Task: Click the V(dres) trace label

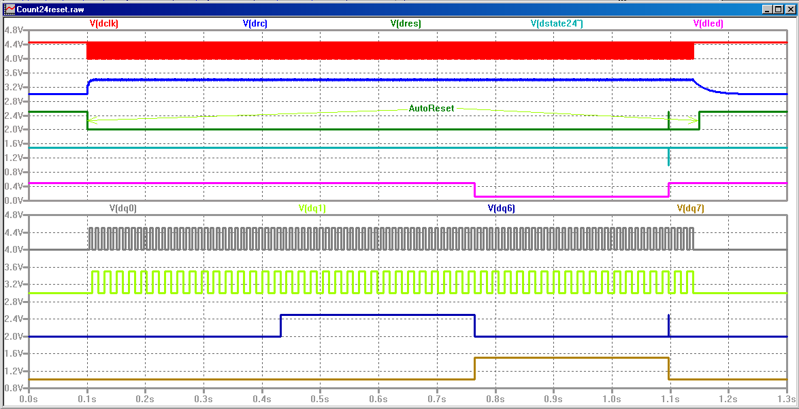Action: [406, 23]
